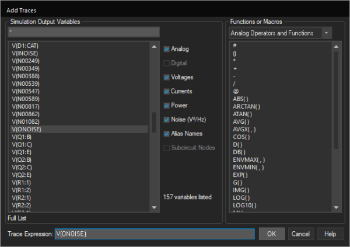Click the variable filter search field
This screenshot has height=247, width=350.
83,32
